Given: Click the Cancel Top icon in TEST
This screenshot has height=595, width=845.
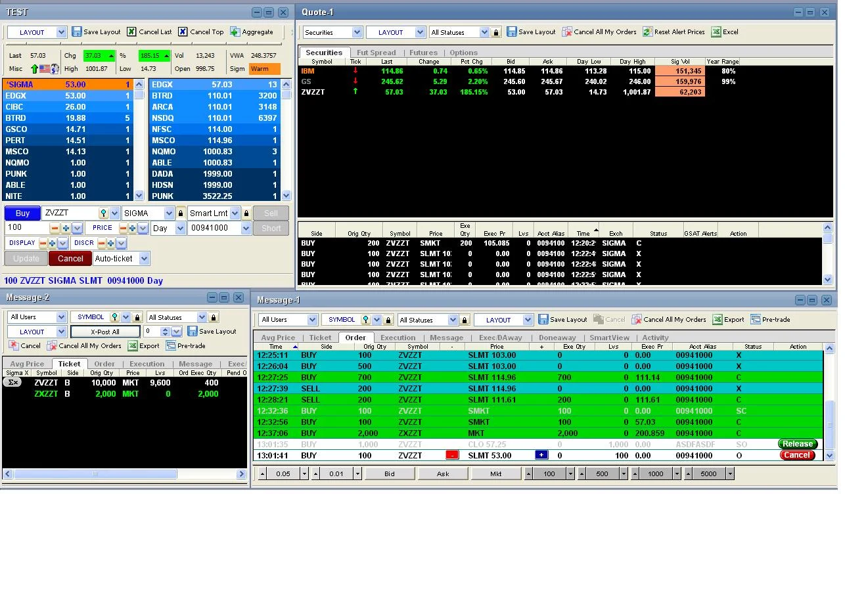Looking at the screenshot, I should pos(183,32).
